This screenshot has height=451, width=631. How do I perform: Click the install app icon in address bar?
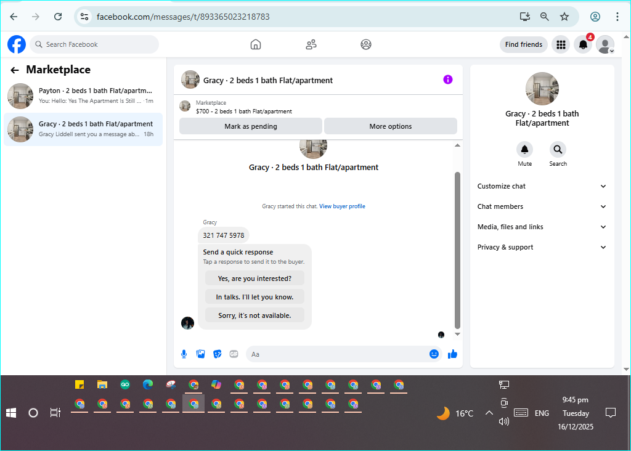(525, 17)
